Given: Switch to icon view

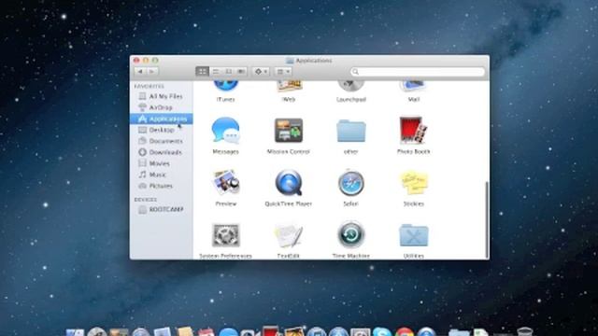Looking at the screenshot, I should pos(202,71).
